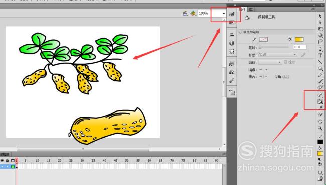Collapse the Fill and Stroke section
The image size is (326, 185).
click(241, 32)
